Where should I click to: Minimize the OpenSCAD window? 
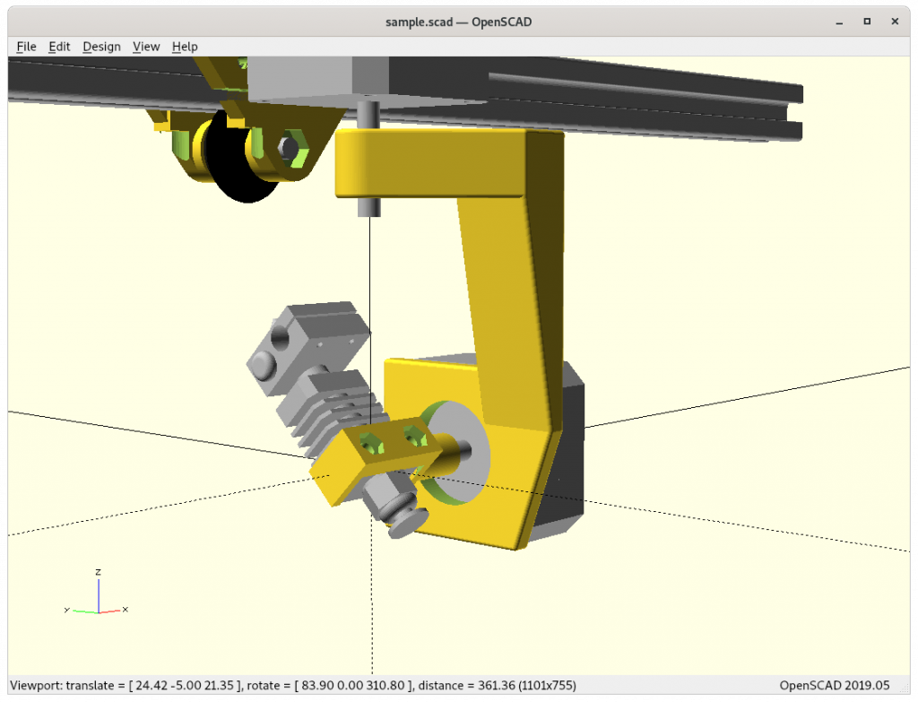pyautogui.click(x=839, y=22)
